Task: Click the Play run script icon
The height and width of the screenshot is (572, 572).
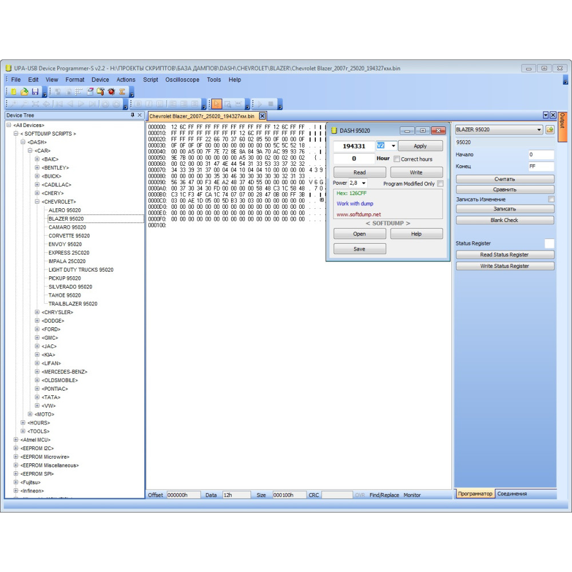Action: [260, 104]
